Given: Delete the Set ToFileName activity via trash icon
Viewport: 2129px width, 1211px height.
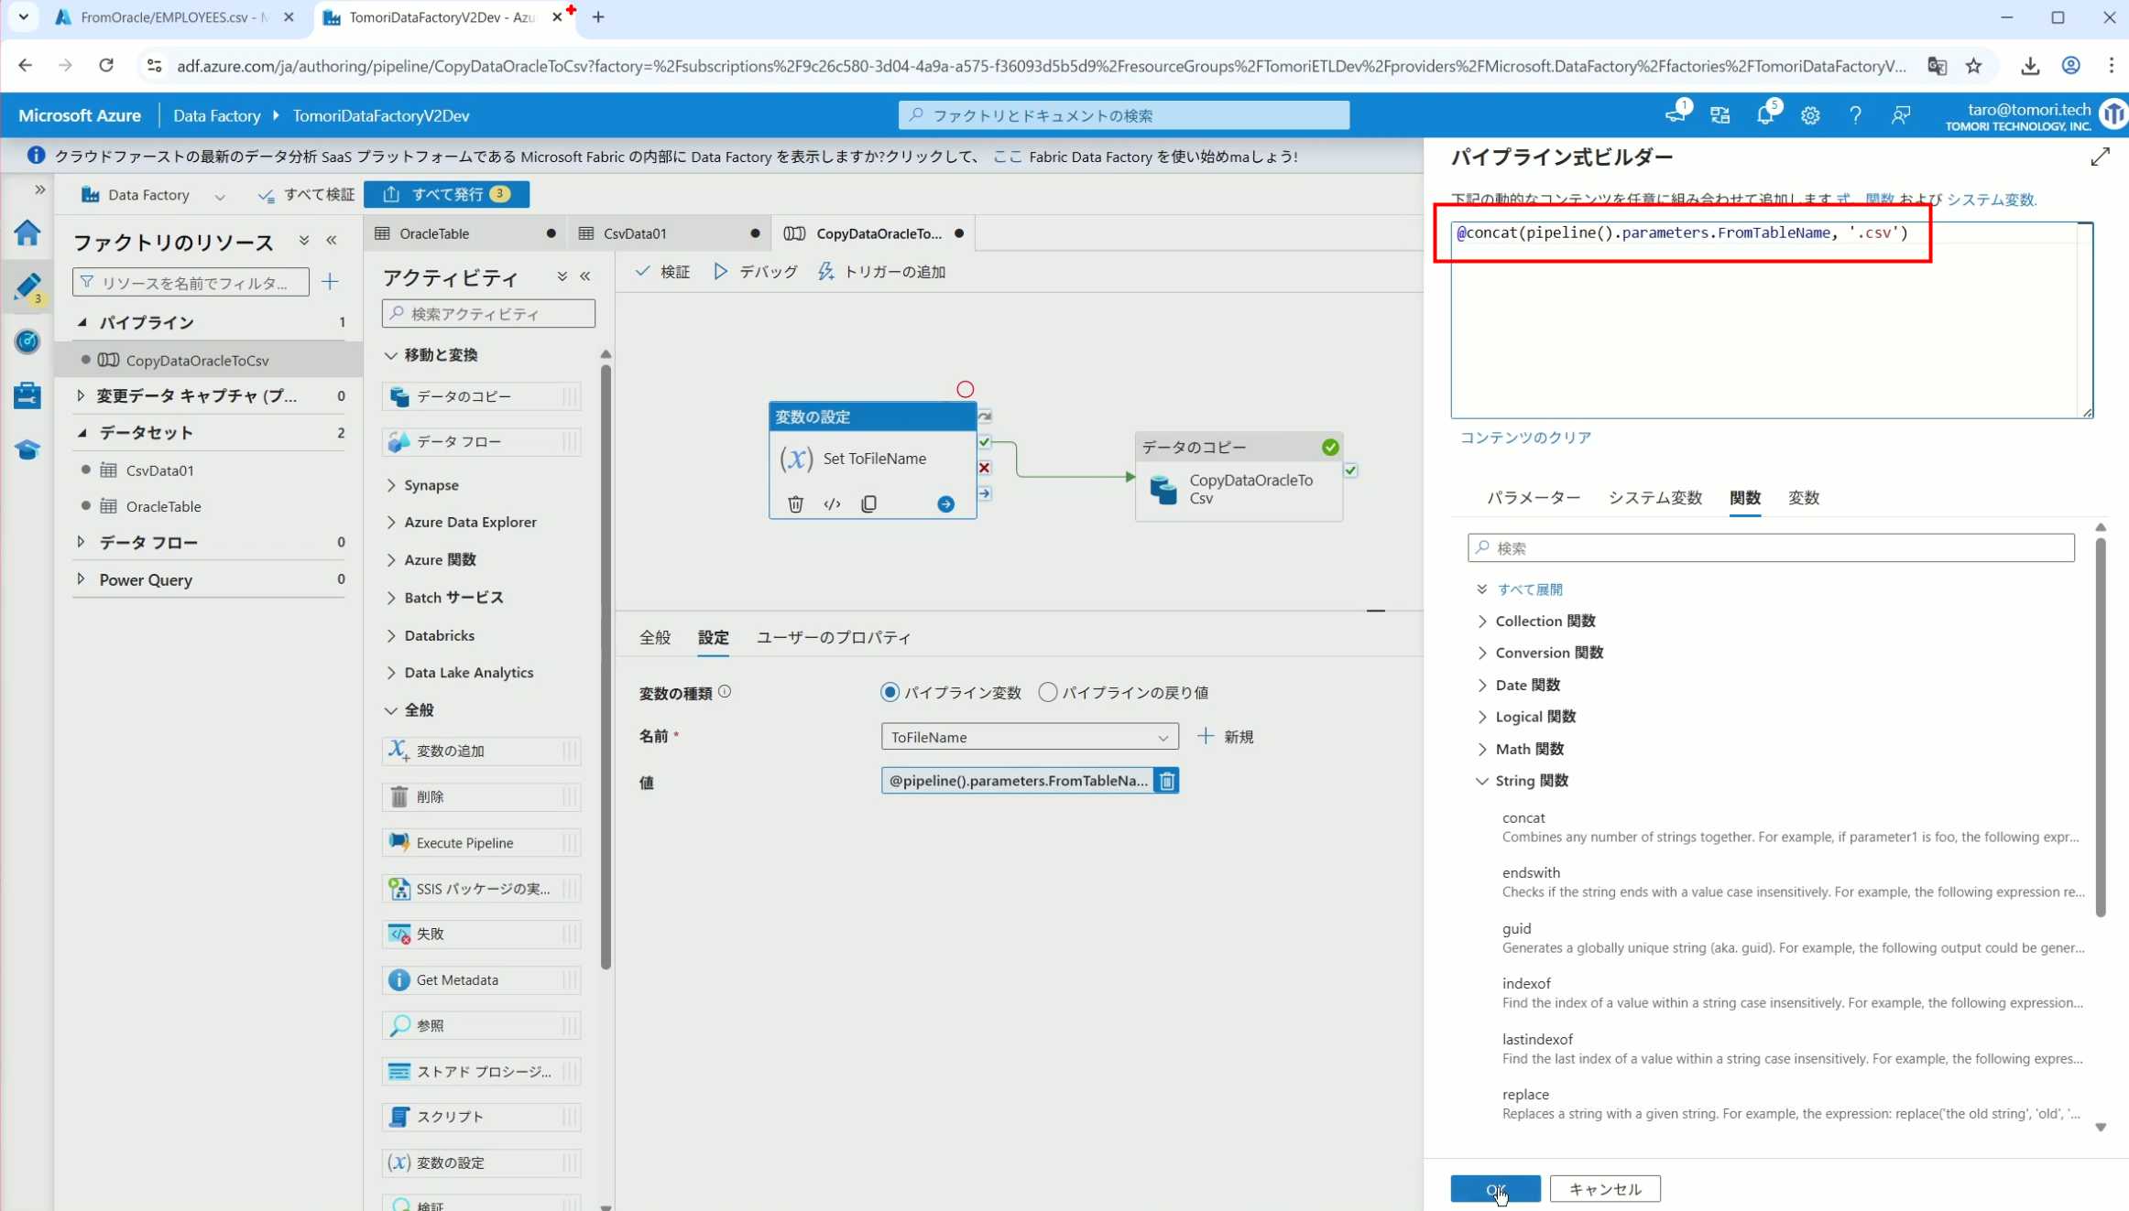Looking at the screenshot, I should tap(795, 504).
